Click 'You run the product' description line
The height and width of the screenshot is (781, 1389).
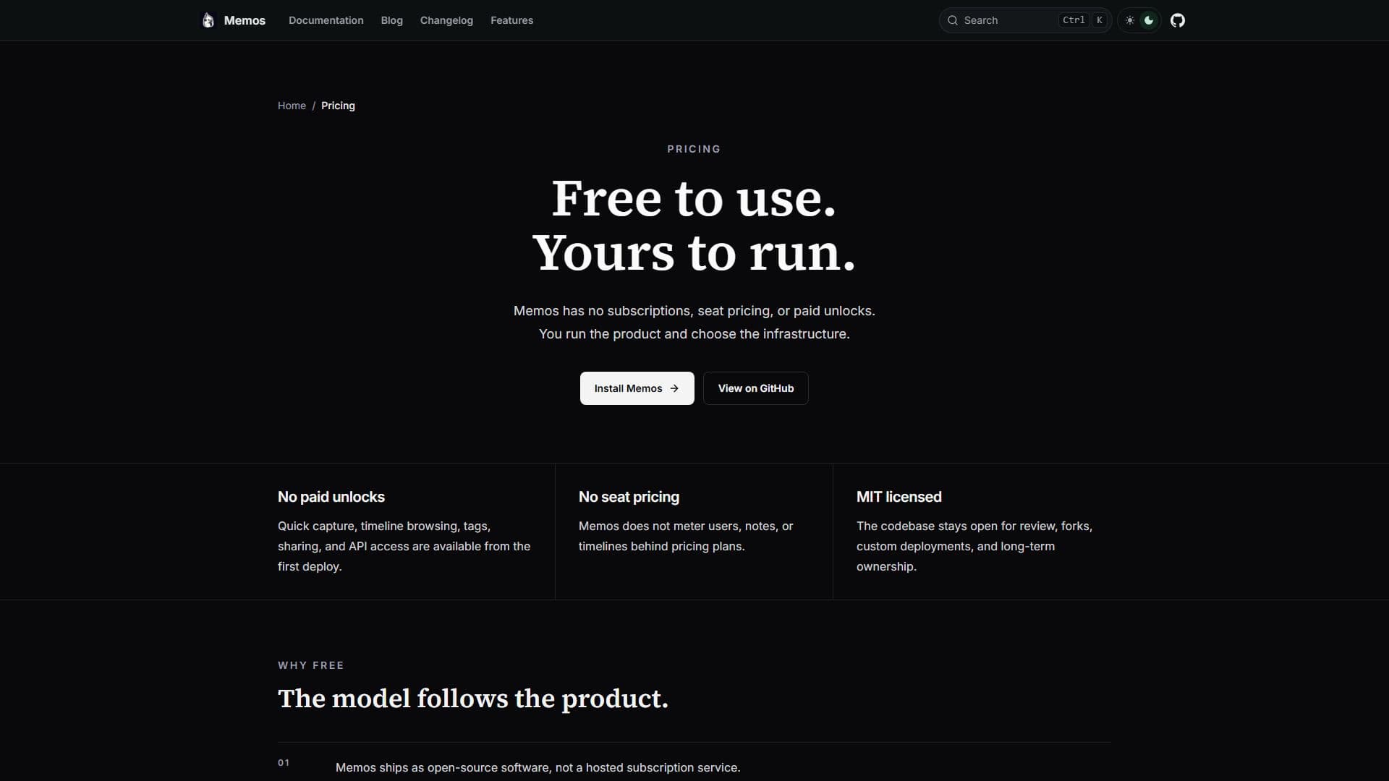(694, 334)
